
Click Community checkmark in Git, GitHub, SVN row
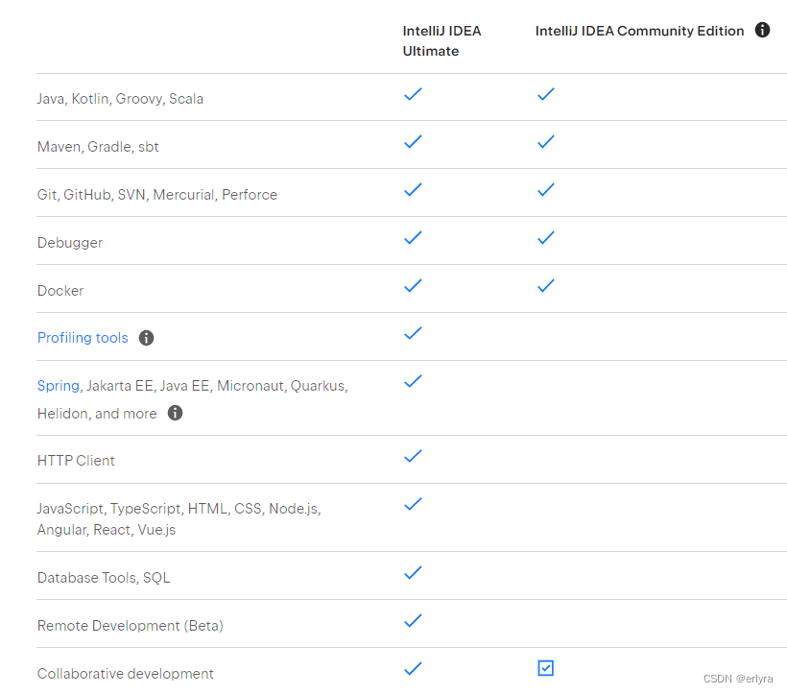(x=545, y=190)
